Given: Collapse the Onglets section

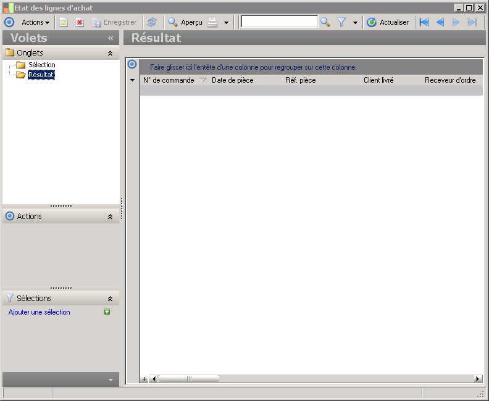Looking at the screenshot, I should point(110,53).
